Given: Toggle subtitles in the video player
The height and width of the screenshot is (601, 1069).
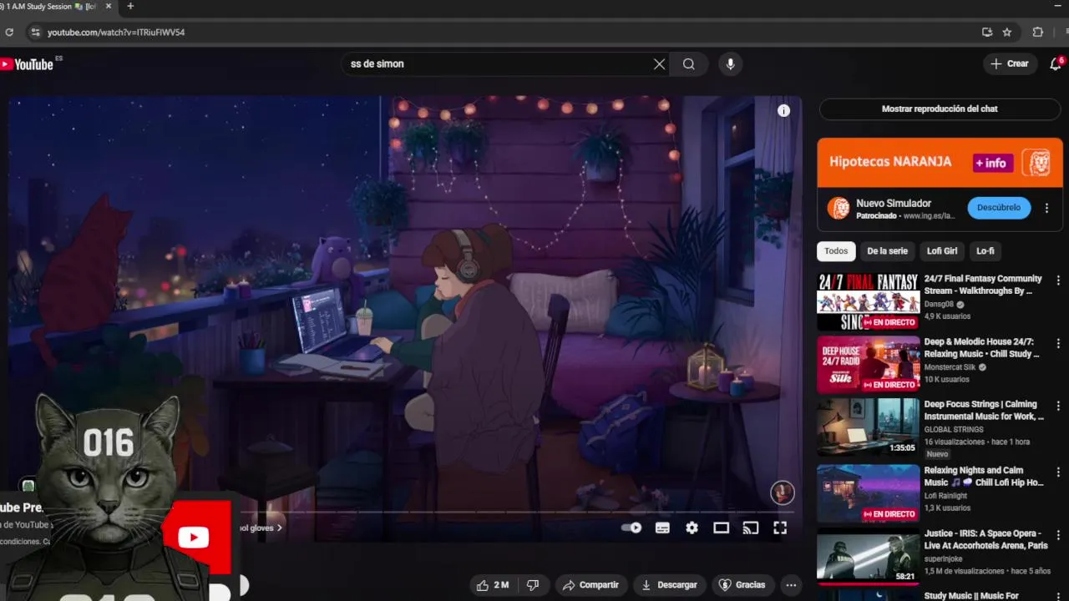Looking at the screenshot, I should coord(662,528).
